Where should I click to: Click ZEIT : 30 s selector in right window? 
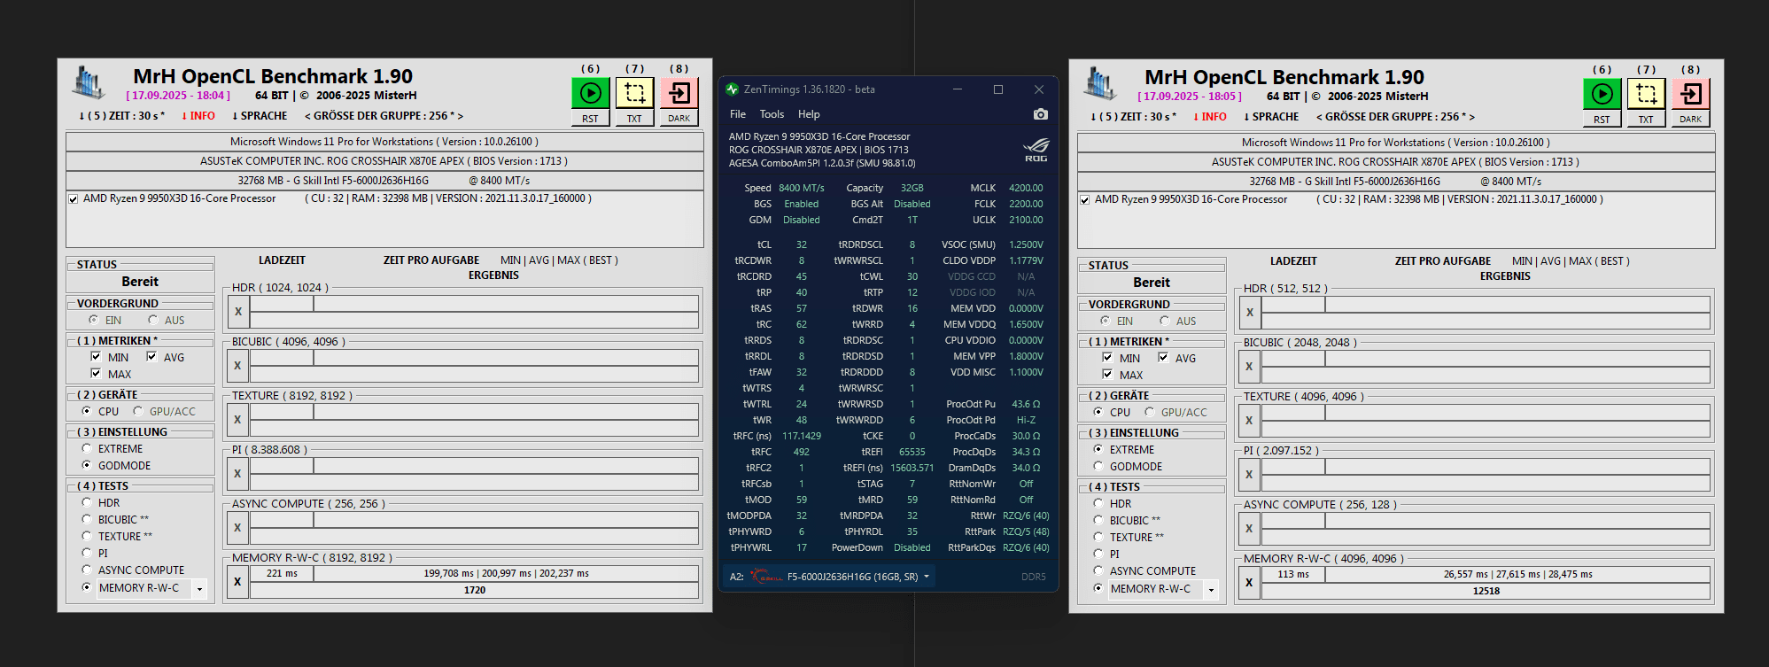pos(1133,117)
